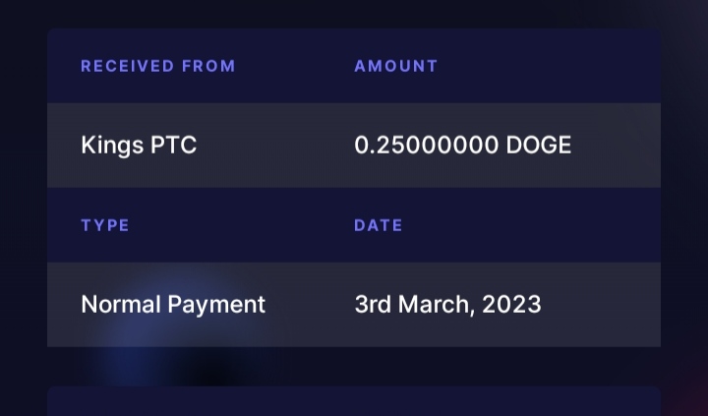The width and height of the screenshot is (708, 416).
Task: Select the word March in the date
Action: pyautogui.click(x=434, y=305)
